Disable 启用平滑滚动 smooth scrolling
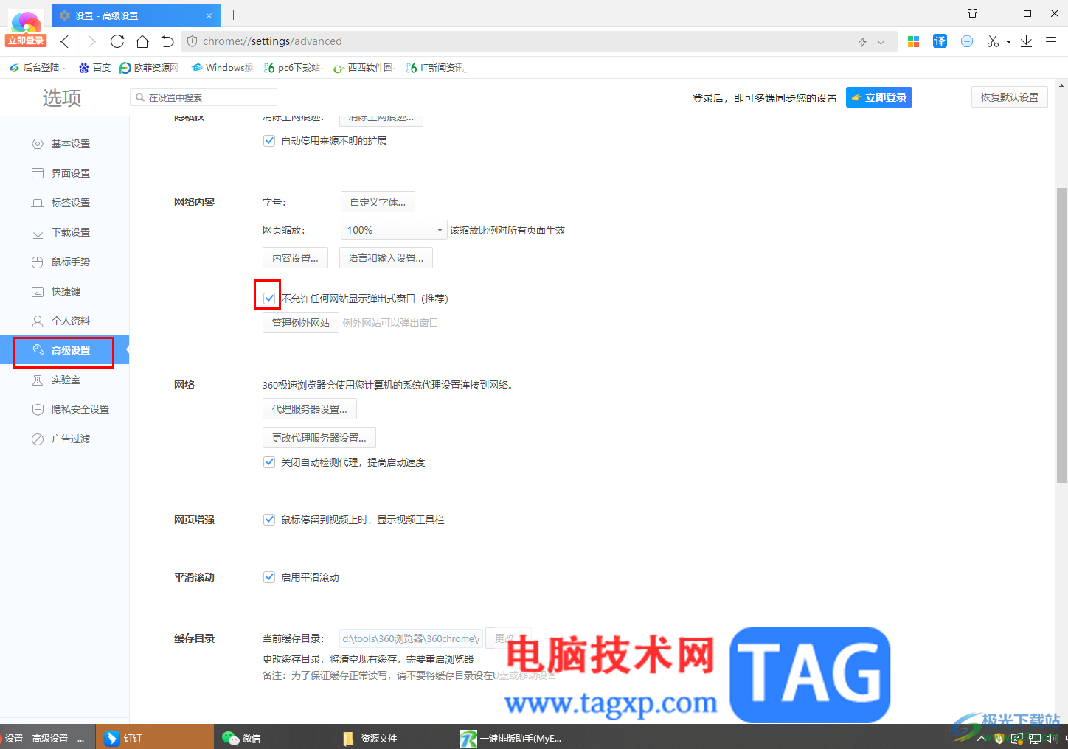Image resolution: width=1068 pixels, height=749 pixels. [x=268, y=576]
